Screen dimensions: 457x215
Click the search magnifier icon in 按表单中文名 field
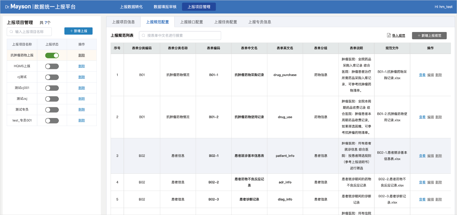coord(144,35)
